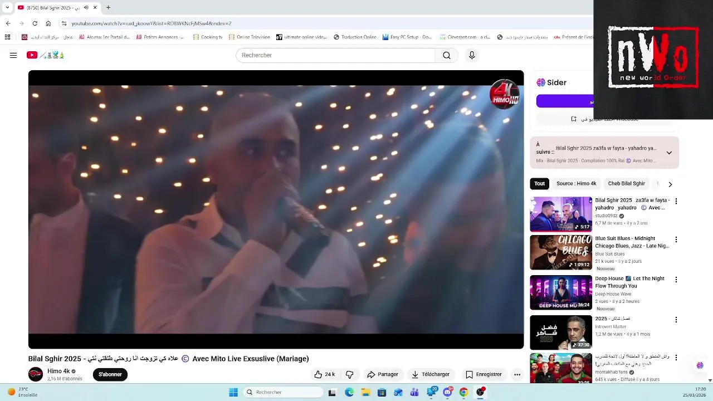The image size is (713, 401).
Task: Open the YouTube guide hamburger menu
Action: tap(13, 55)
